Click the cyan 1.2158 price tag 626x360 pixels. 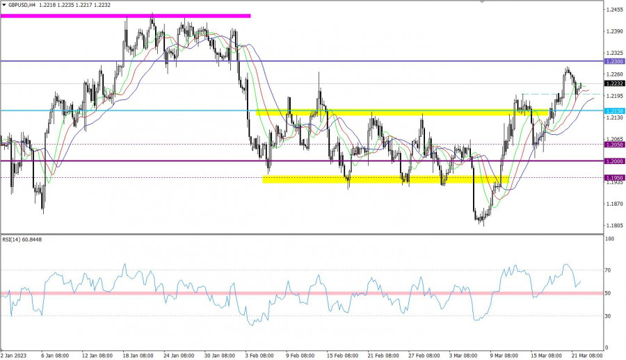pyautogui.click(x=613, y=111)
